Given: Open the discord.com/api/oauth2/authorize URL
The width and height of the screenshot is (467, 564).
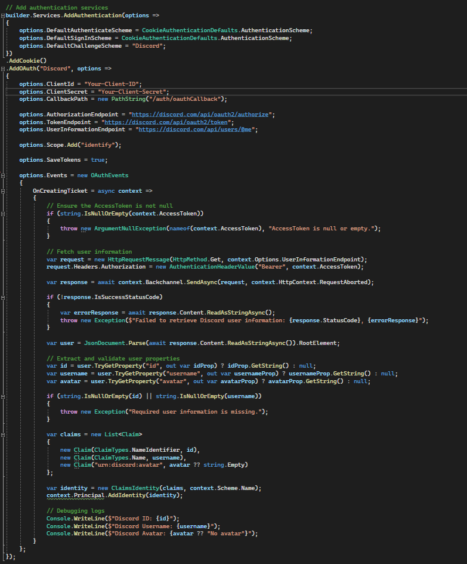Looking at the screenshot, I should [200, 115].
